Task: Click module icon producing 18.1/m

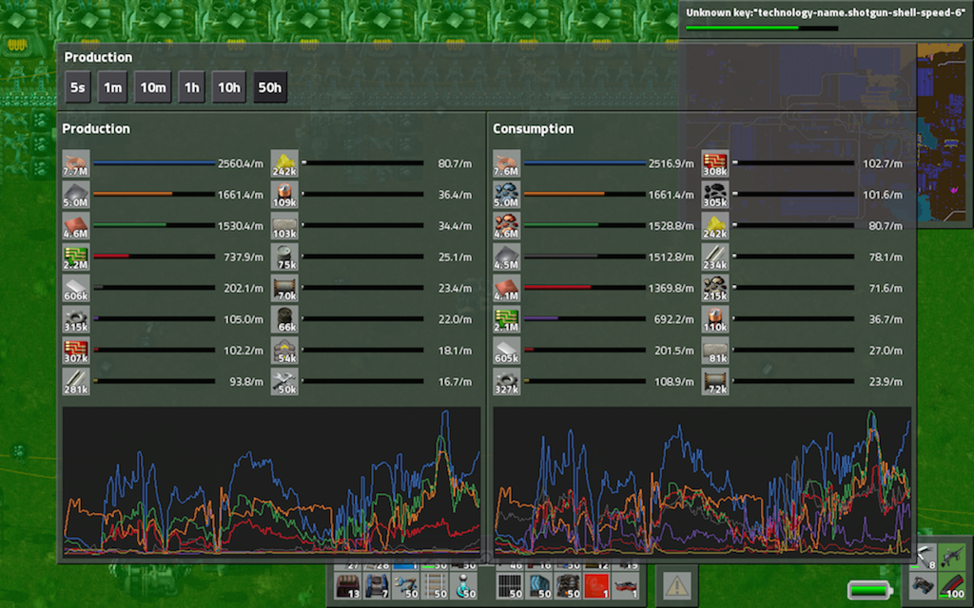Action: pos(284,350)
